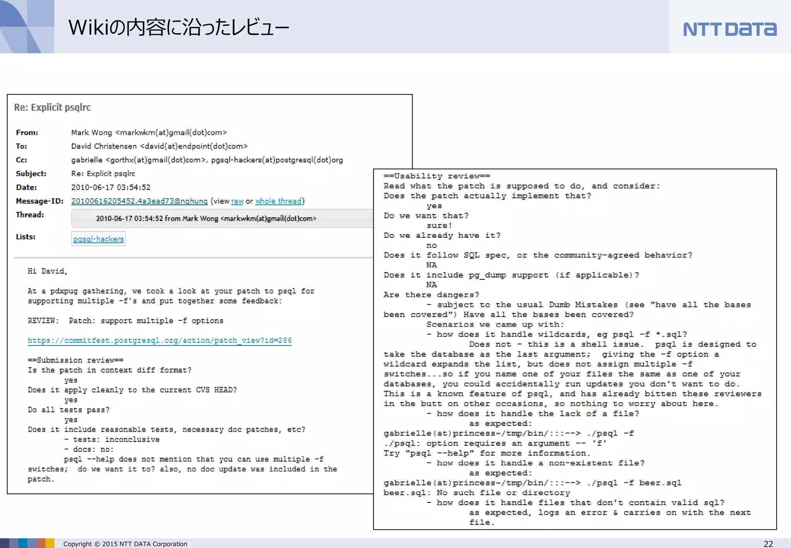Click the Cc line with gabrielle's address
This screenshot has width=791, height=548.
click(207, 160)
